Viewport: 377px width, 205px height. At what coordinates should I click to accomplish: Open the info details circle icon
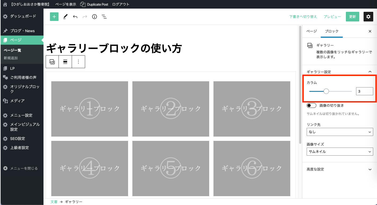point(94,17)
